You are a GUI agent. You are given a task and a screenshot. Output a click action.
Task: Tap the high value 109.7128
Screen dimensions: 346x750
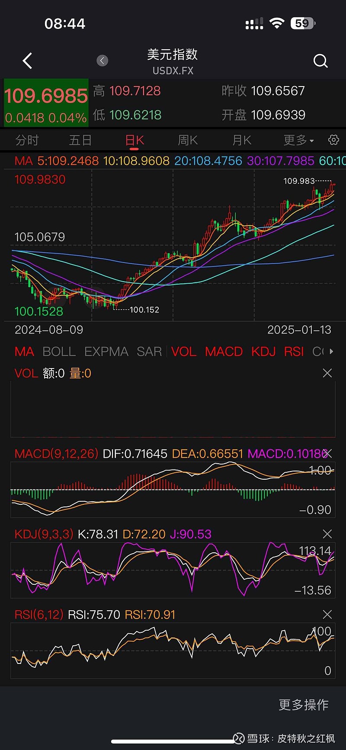[135, 91]
